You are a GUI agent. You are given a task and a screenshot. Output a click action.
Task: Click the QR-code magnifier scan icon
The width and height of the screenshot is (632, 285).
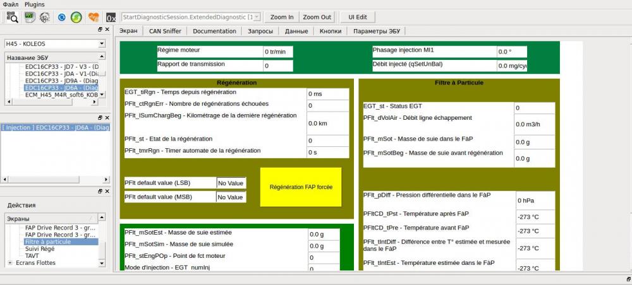coord(12,17)
